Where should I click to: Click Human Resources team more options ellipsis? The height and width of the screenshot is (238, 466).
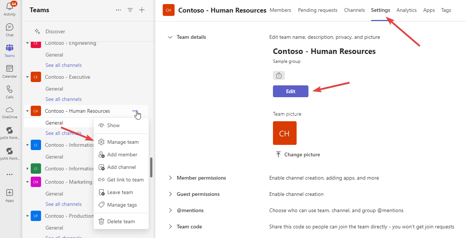pyautogui.click(x=135, y=111)
